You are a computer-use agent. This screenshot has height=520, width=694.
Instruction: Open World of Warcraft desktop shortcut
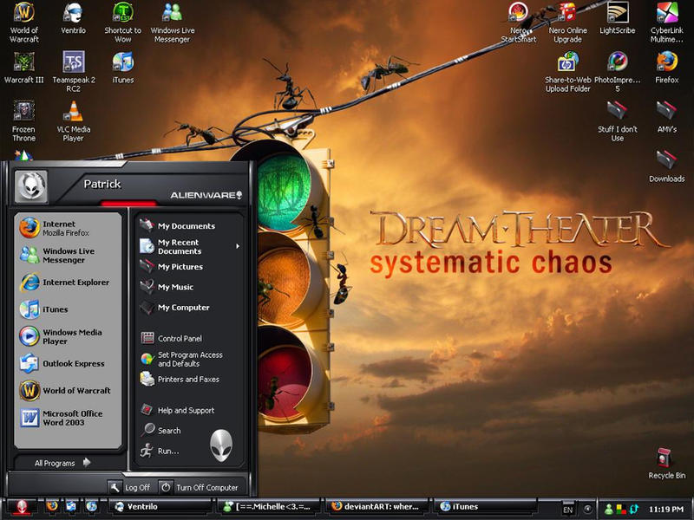point(24,23)
